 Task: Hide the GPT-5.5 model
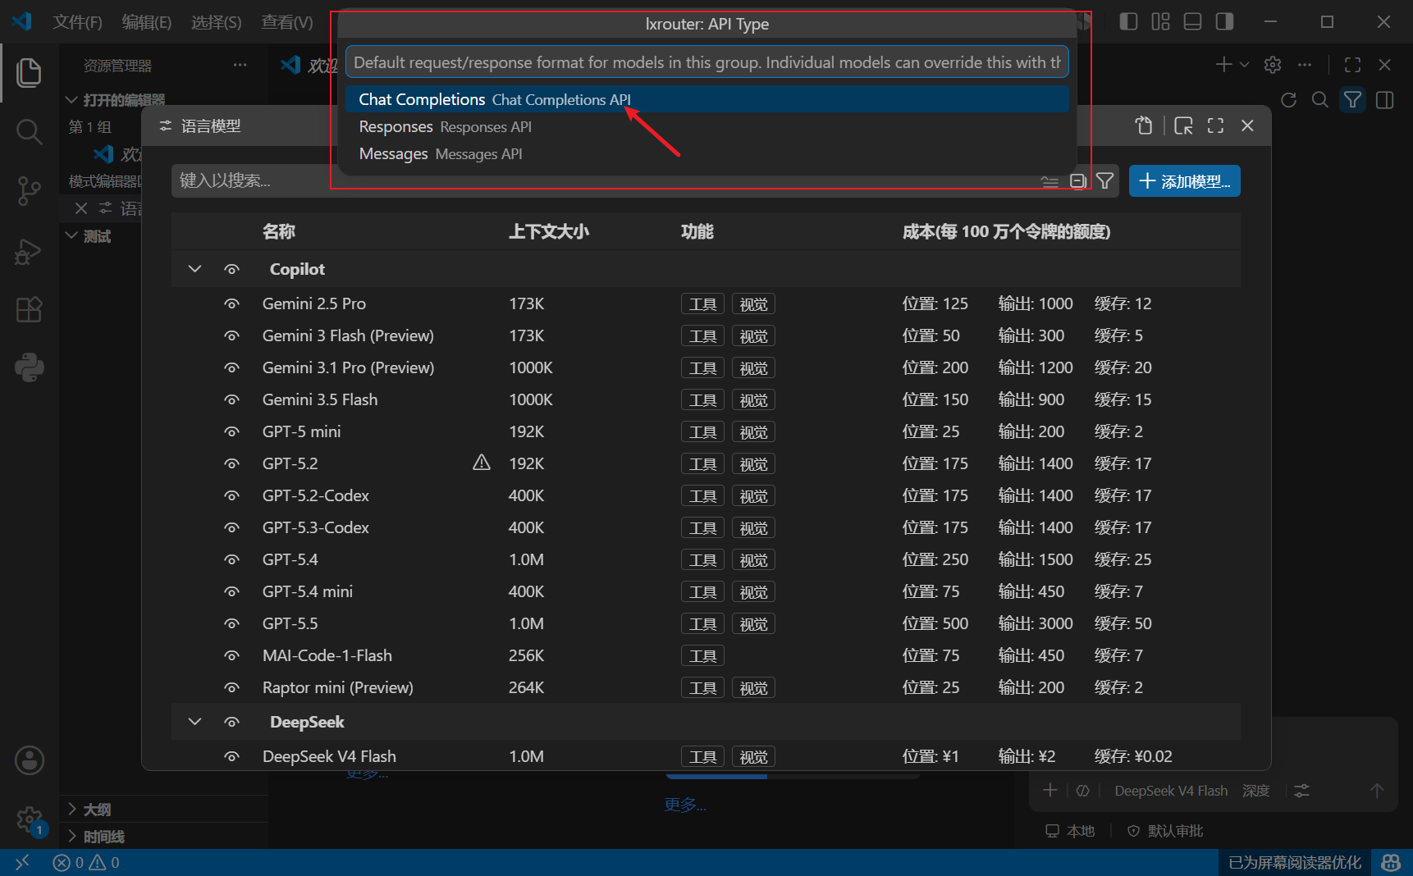coord(232,623)
